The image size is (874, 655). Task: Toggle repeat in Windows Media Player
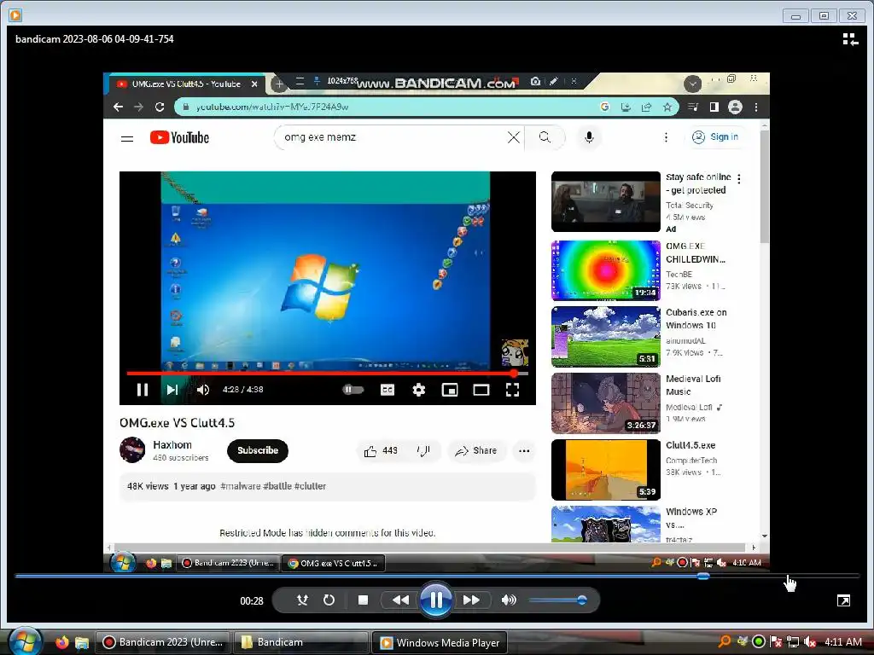click(329, 600)
